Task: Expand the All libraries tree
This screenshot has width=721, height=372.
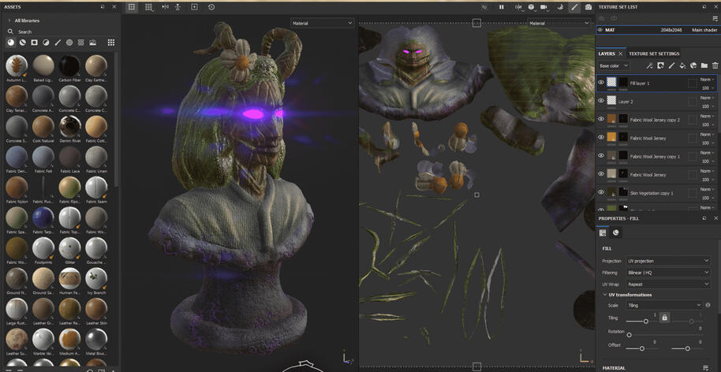Action: (x=9, y=20)
